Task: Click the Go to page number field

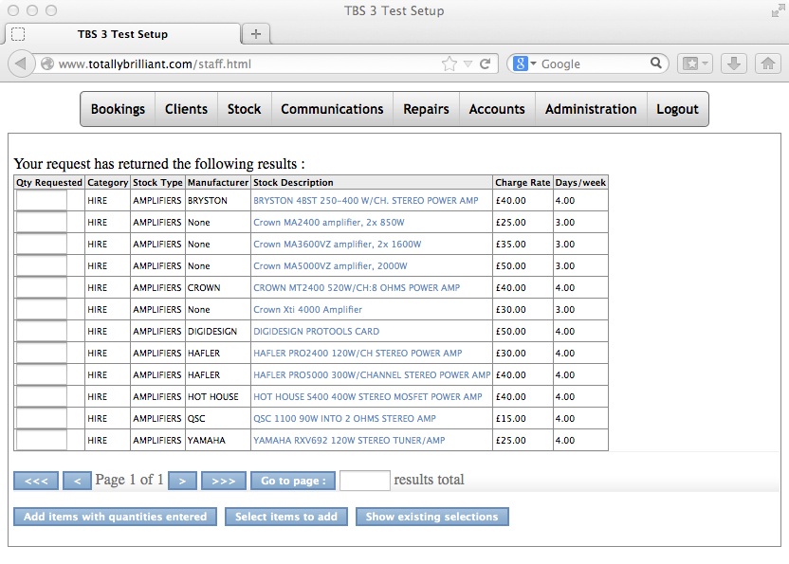Action: point(364,481)
